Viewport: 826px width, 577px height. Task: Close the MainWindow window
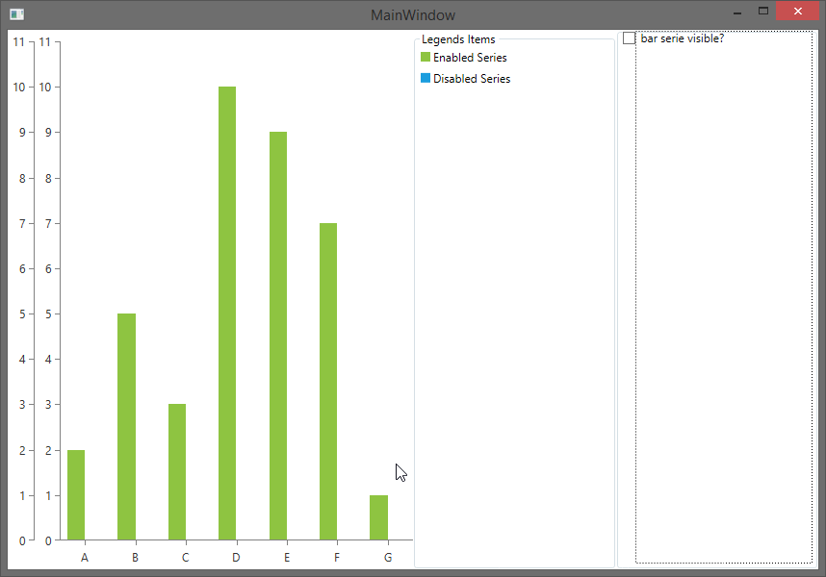point(797,11)
